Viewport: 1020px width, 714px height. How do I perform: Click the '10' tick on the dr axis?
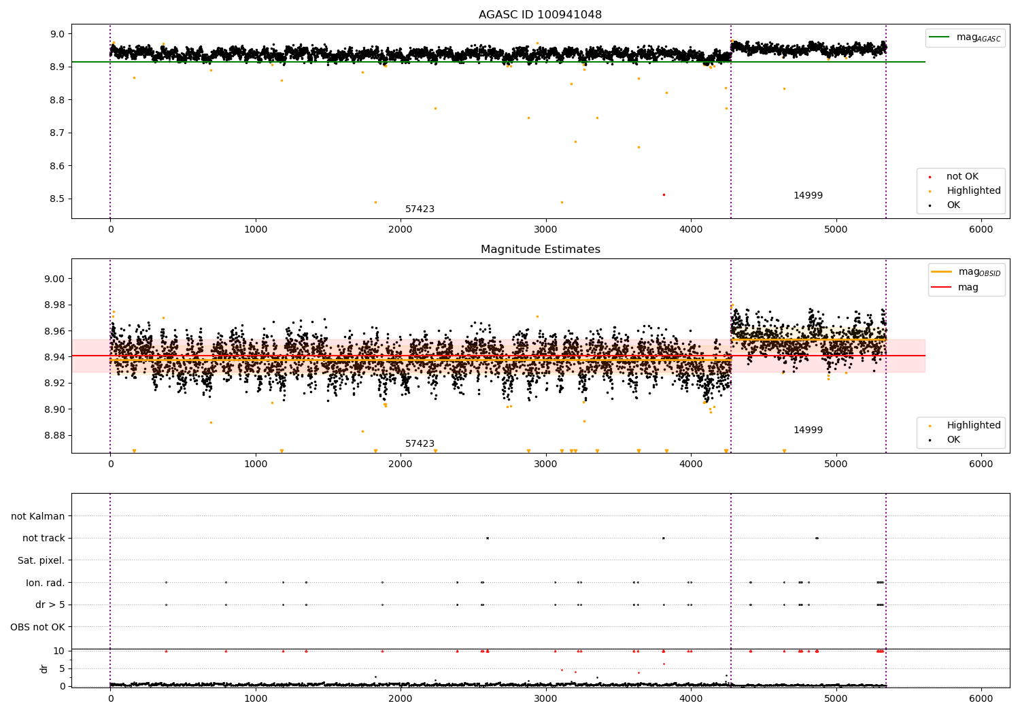(59, 651)
